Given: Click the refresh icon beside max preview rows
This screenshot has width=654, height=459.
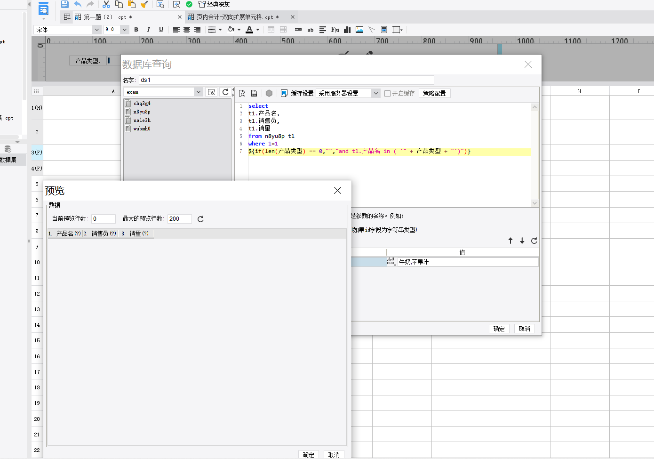Looking at the screenshot, I should pyautogui.click(x=200, y=219).
